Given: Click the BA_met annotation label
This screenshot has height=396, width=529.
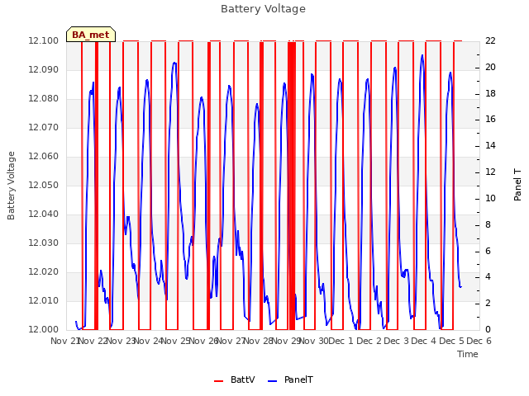Looking at the screenshot, I should coord(91,35).
